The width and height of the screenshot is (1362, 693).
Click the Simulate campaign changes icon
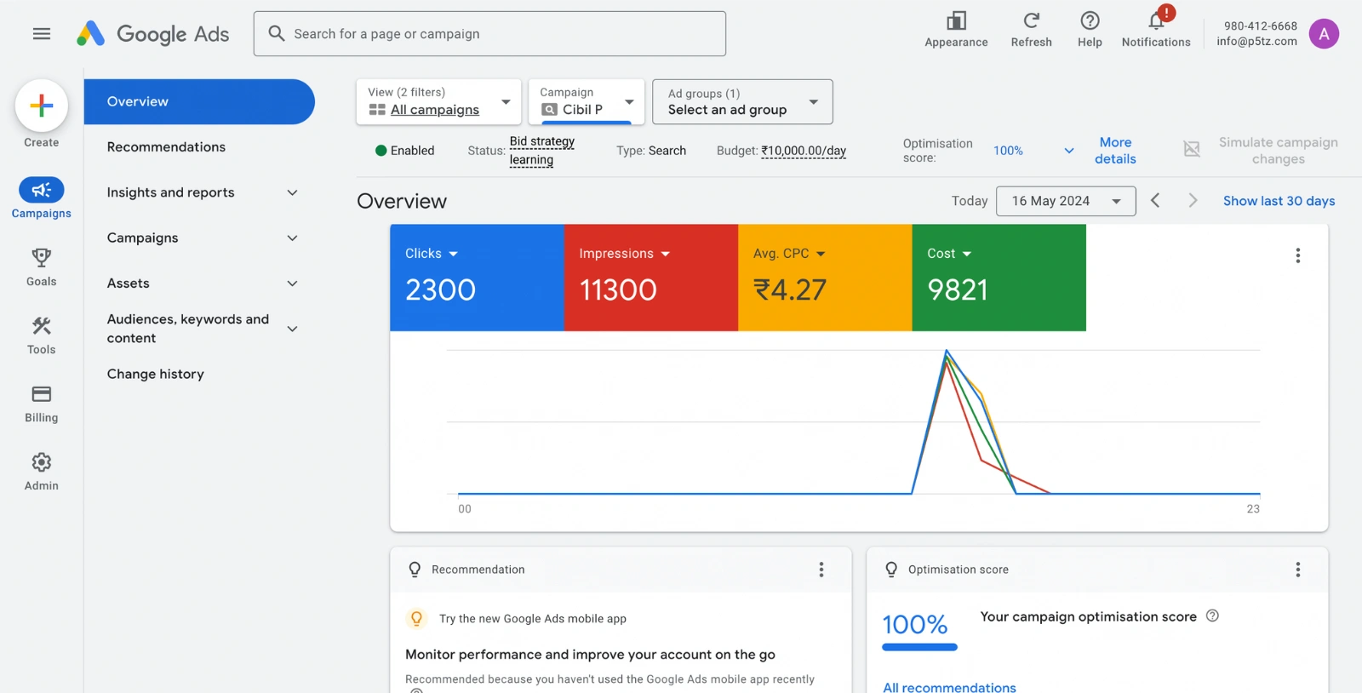(x=1192, y=149)
